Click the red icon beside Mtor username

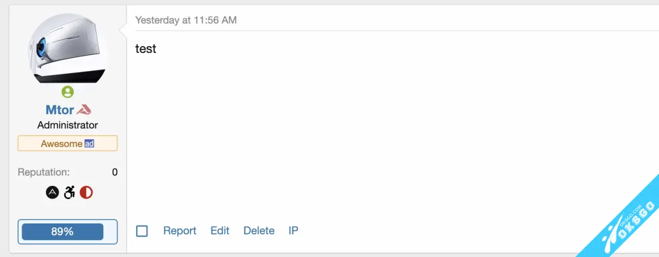[83, 109]
